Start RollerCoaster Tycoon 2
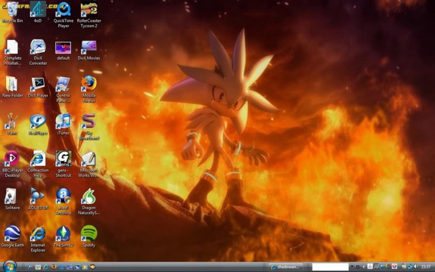 (89, 15)
